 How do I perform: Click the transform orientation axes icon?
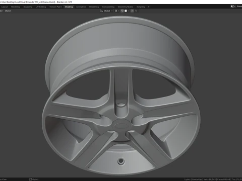point(101,11)
